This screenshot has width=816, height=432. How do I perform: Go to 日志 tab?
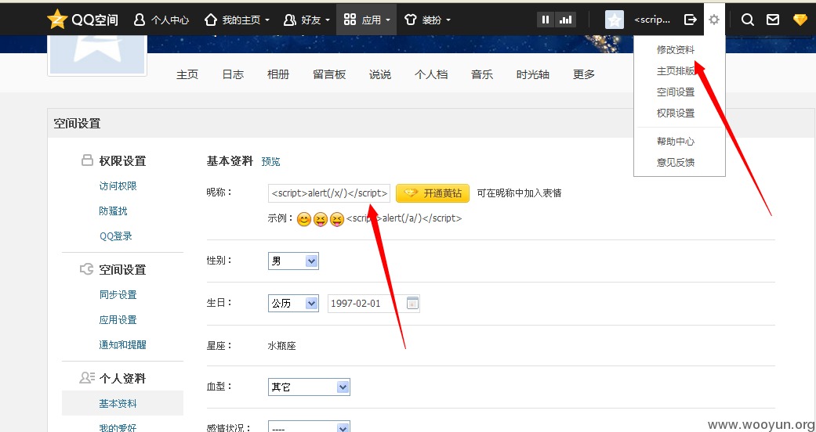tap(233, 74)
